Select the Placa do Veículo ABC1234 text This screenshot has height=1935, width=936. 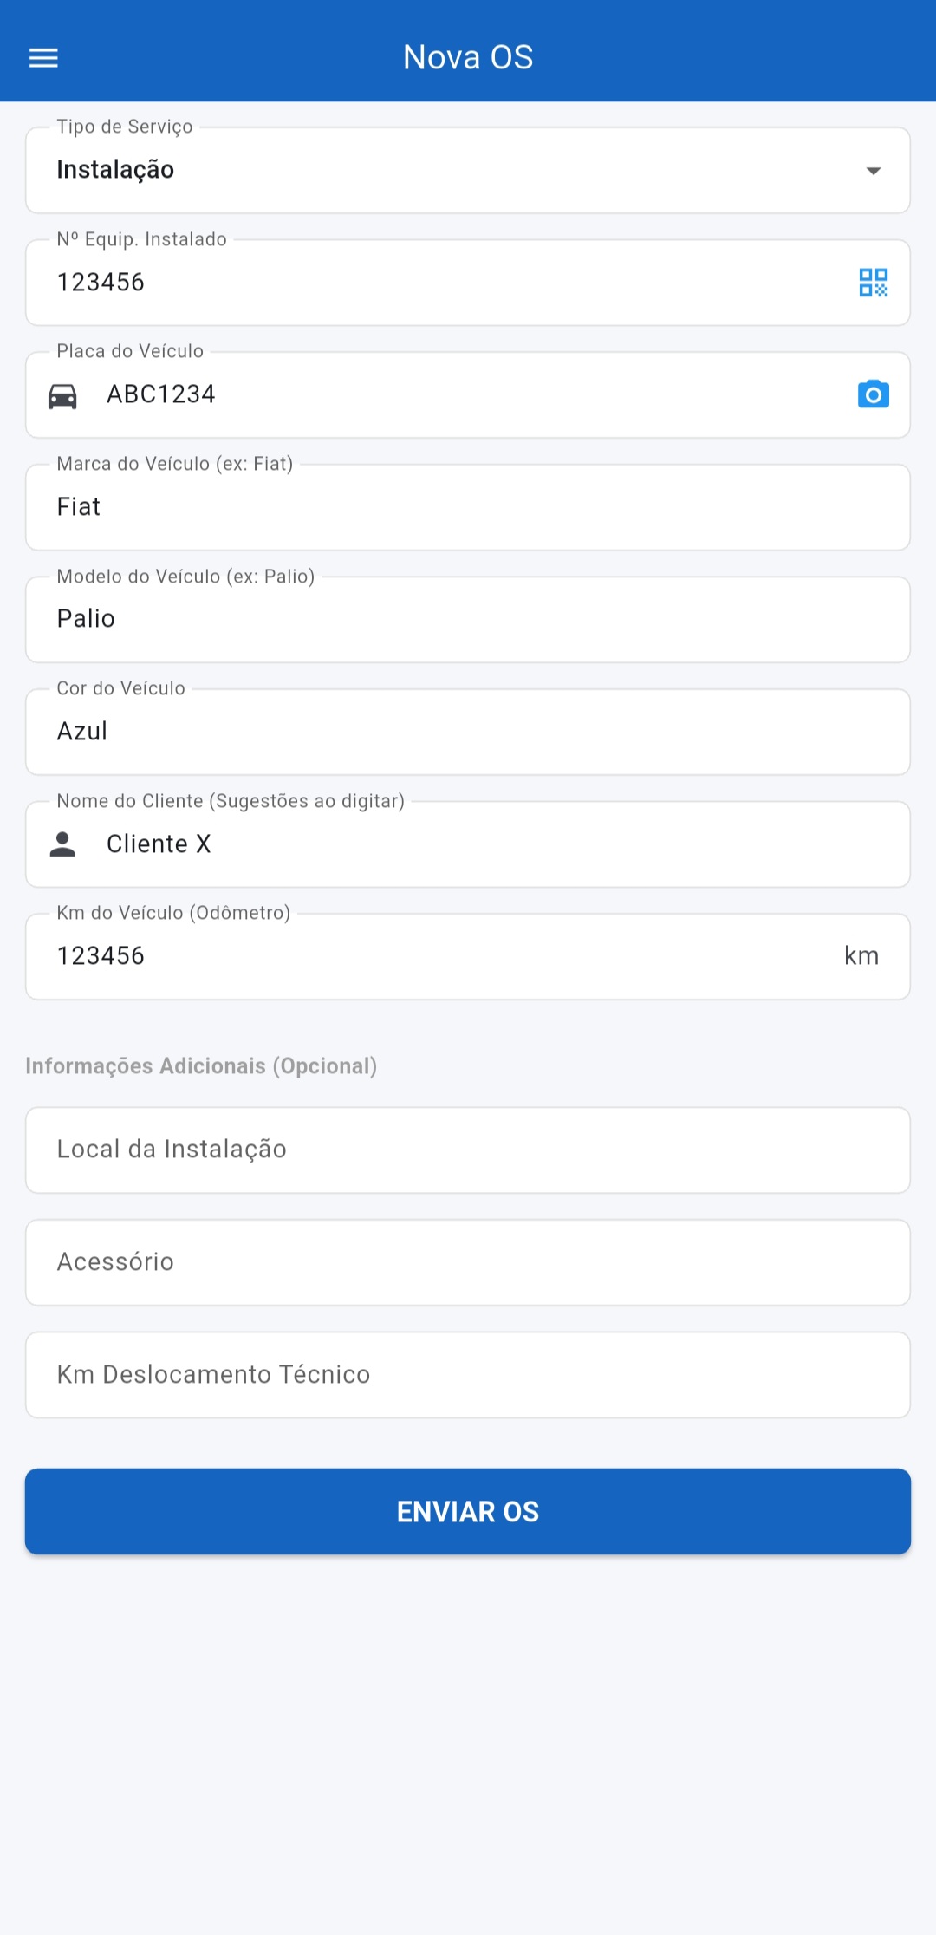pyautogui.click(x=161, y=394)
